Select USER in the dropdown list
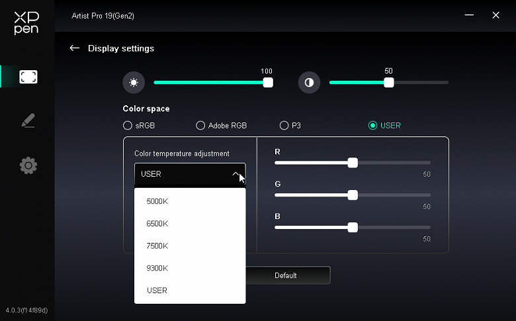Viewport: 516px width, 321px height. point(157,291)
